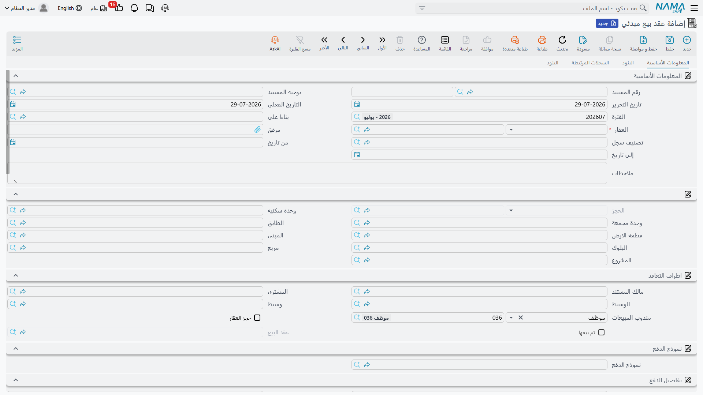703x395 pixels.
Task: Clear the مندوب المبيعات type selection
Action: 521,317
